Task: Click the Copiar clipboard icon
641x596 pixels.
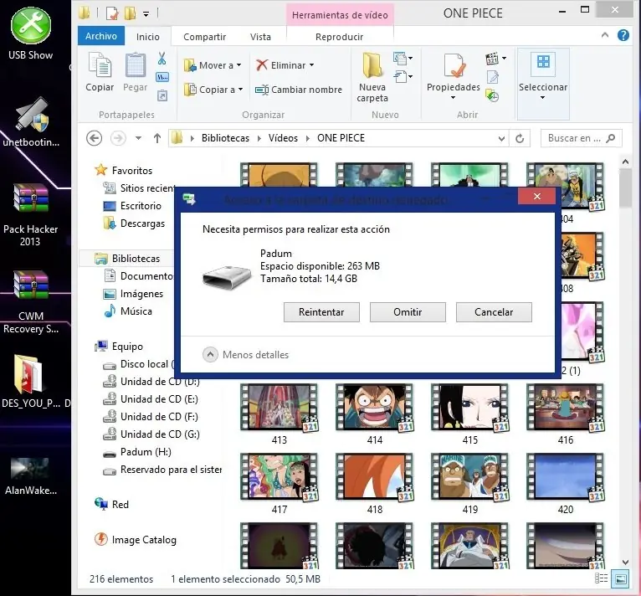Action: [100, 65]
